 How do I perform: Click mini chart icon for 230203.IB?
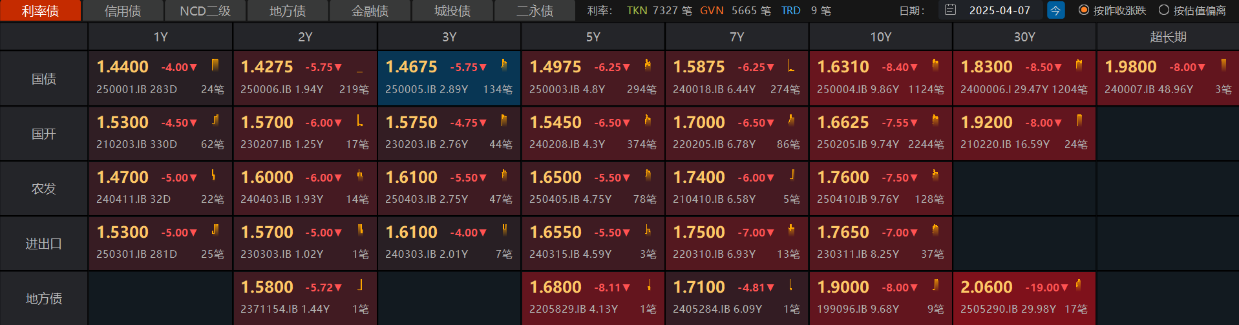click(x=503, y=121)
